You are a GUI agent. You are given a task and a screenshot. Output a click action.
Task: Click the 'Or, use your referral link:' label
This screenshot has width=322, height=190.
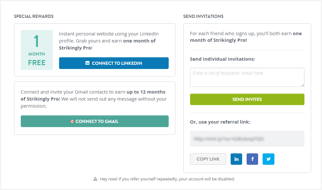[220, 122]
